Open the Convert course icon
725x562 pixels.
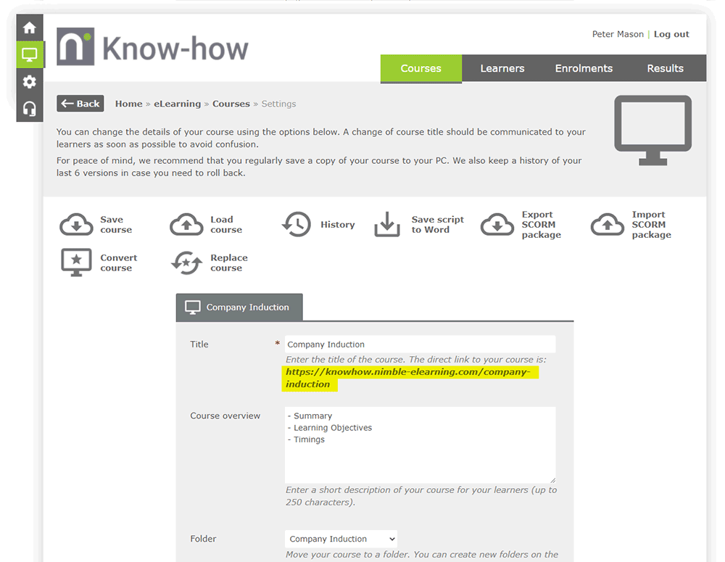pyautogui.click(x=75, y=262)
